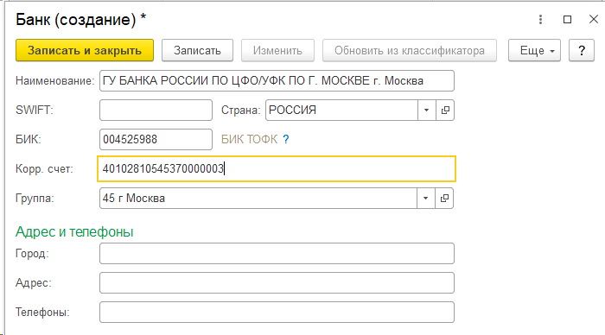Click the БИК ТОФК label
The image size is (605, 335).
[x=249, y=139]
